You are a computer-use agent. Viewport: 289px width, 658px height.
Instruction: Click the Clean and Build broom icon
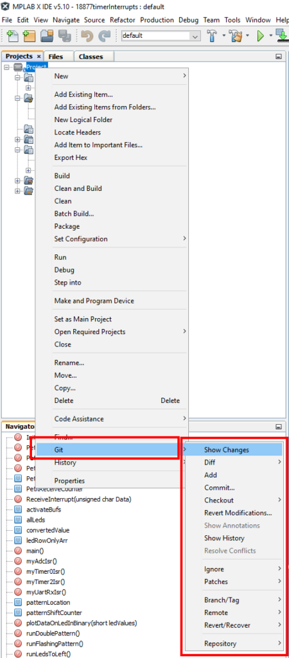(237, 36)
